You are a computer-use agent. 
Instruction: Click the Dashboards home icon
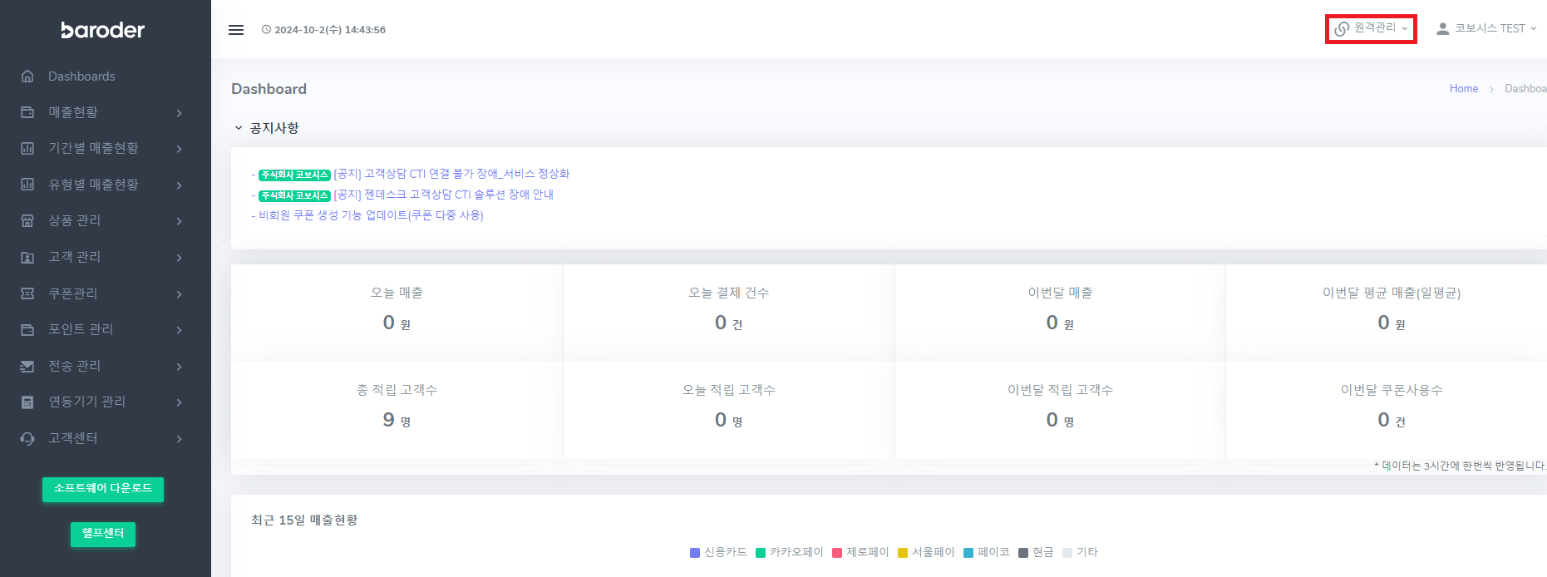tap(27, 76)
